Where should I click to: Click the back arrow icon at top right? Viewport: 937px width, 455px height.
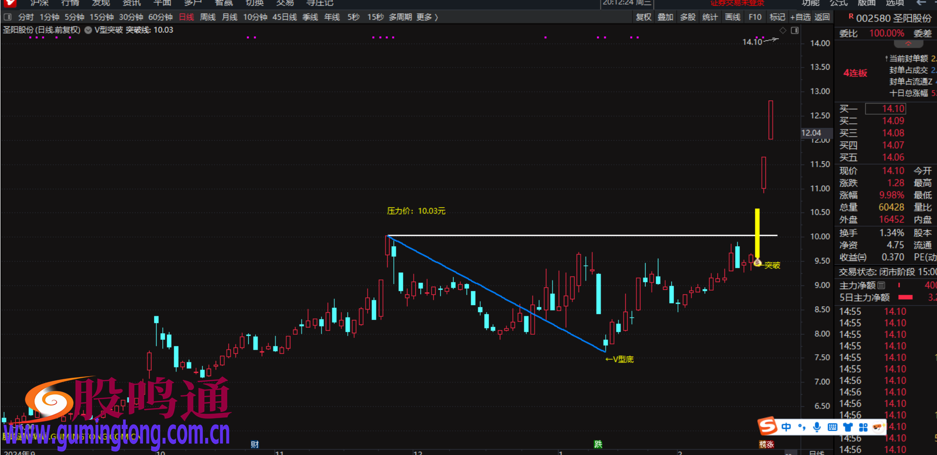click(921, 3)
